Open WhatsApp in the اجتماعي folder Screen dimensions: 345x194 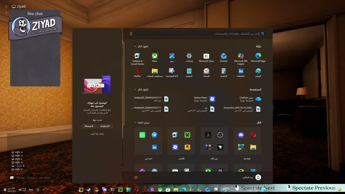click(x=142, y=135)
